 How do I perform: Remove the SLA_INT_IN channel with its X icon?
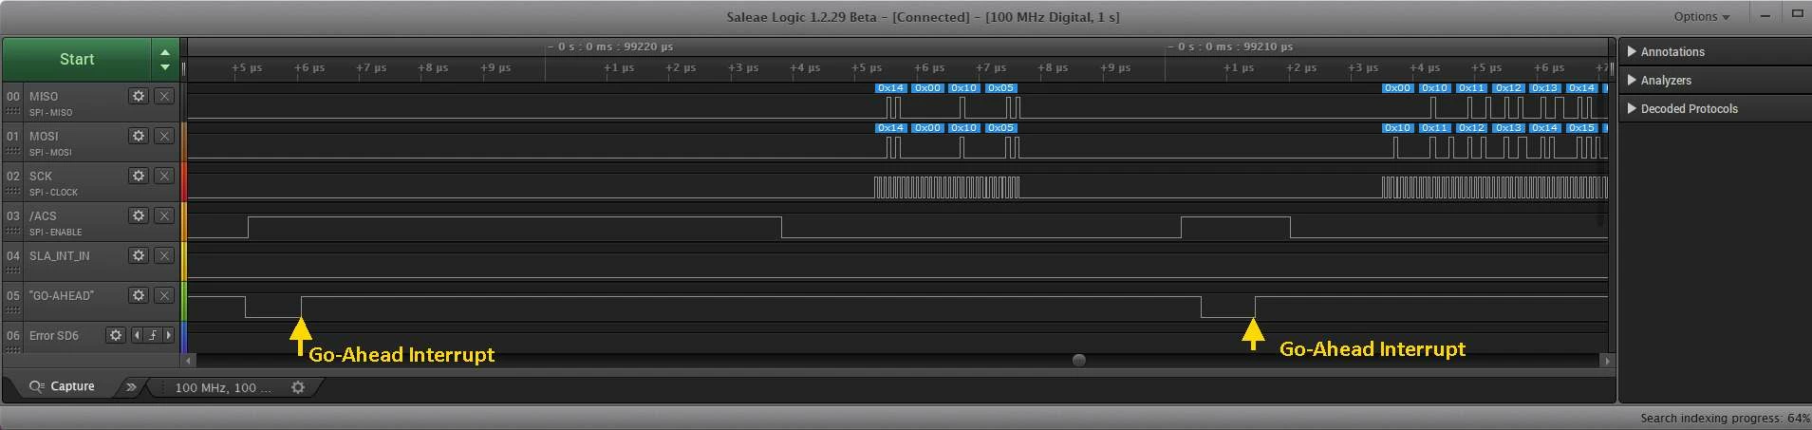click(x=164, y=255)
